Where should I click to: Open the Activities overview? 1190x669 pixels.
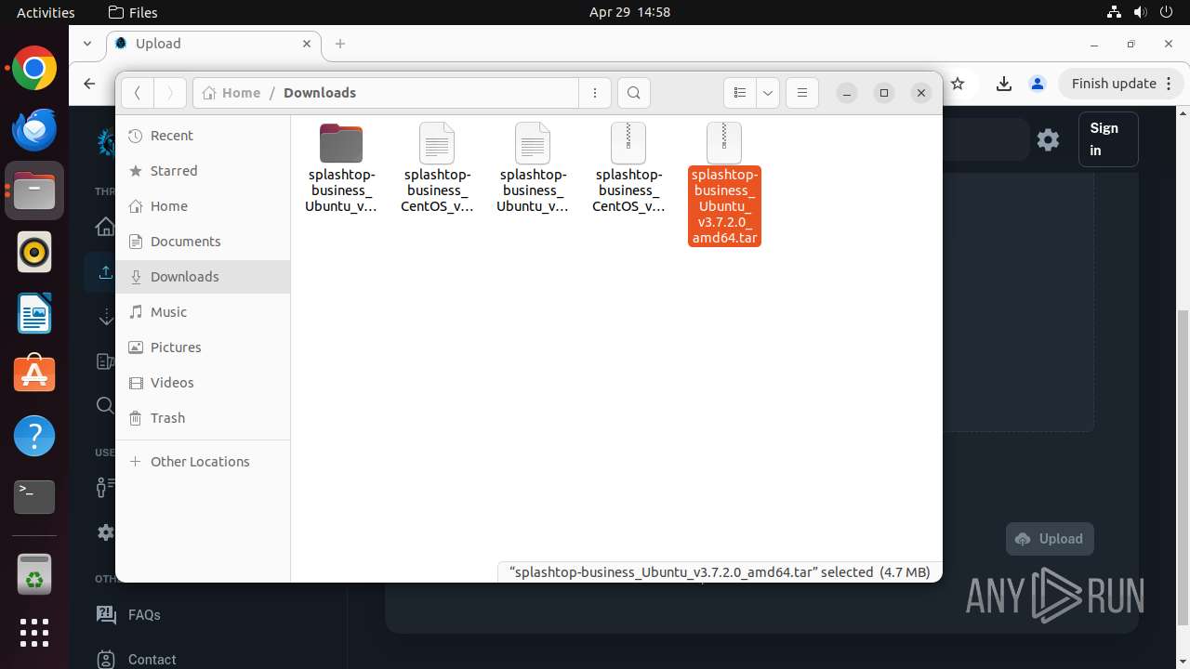[x=46, y=12]
